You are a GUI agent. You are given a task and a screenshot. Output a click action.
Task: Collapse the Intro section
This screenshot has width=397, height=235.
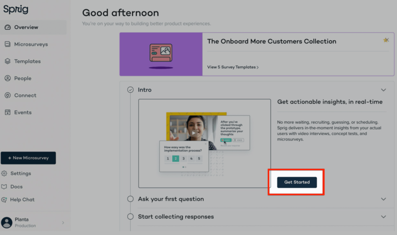tap(383, 89)
